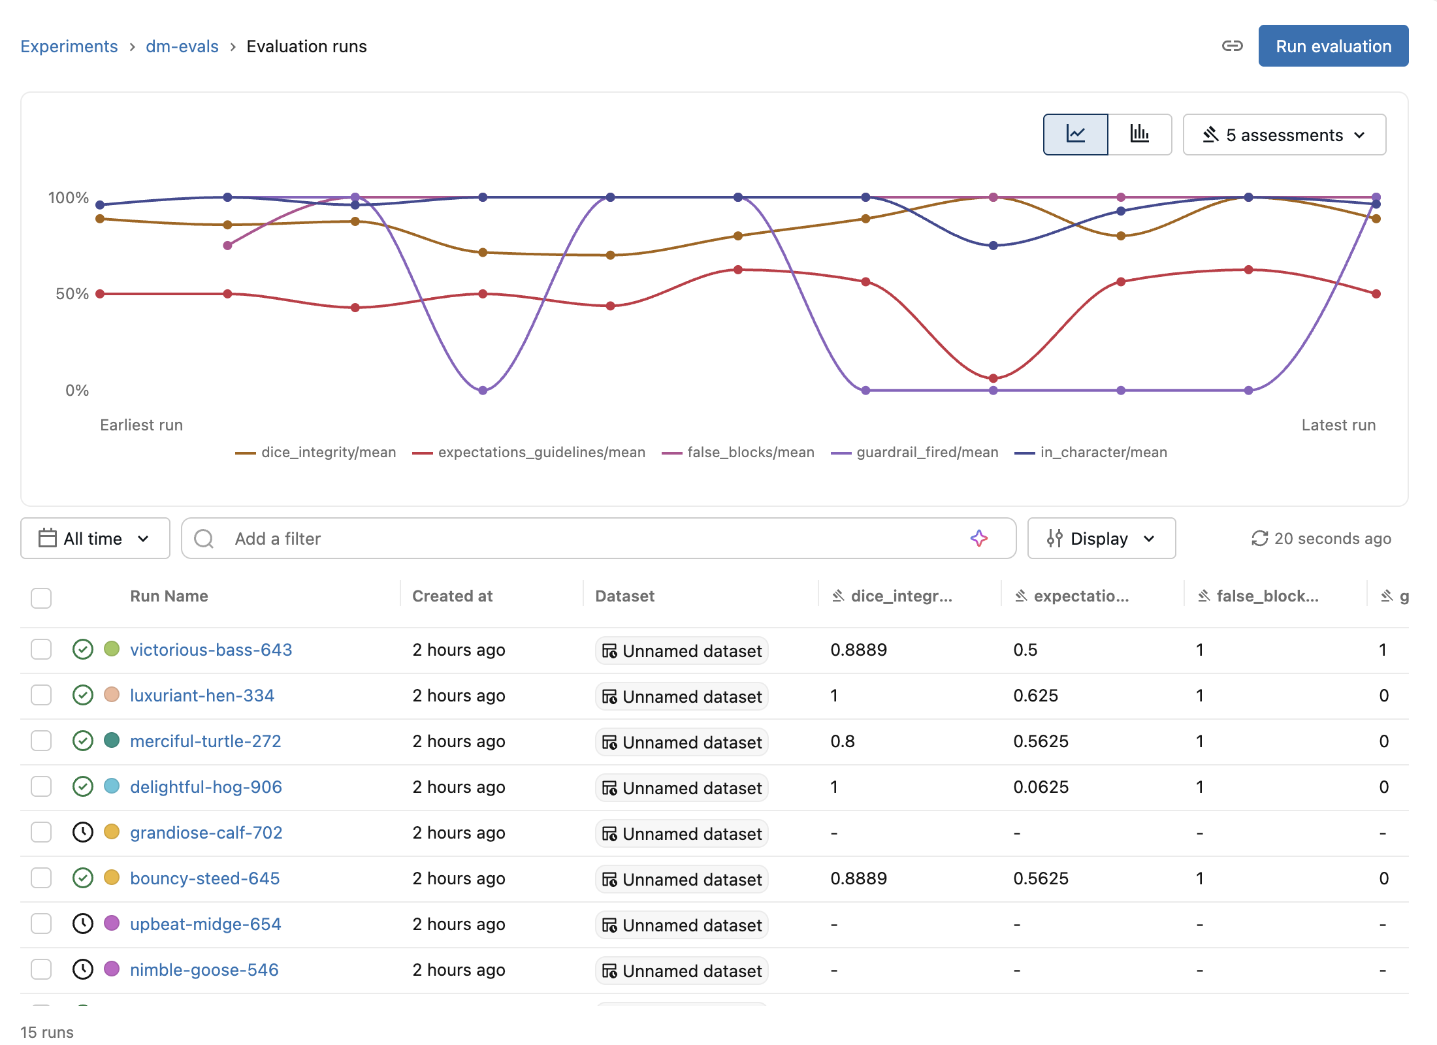Click pending clock icon for grandiose-calf-702
Image resolution: width=1437 pixels, height=1045 pixels.
pos(82,832)
